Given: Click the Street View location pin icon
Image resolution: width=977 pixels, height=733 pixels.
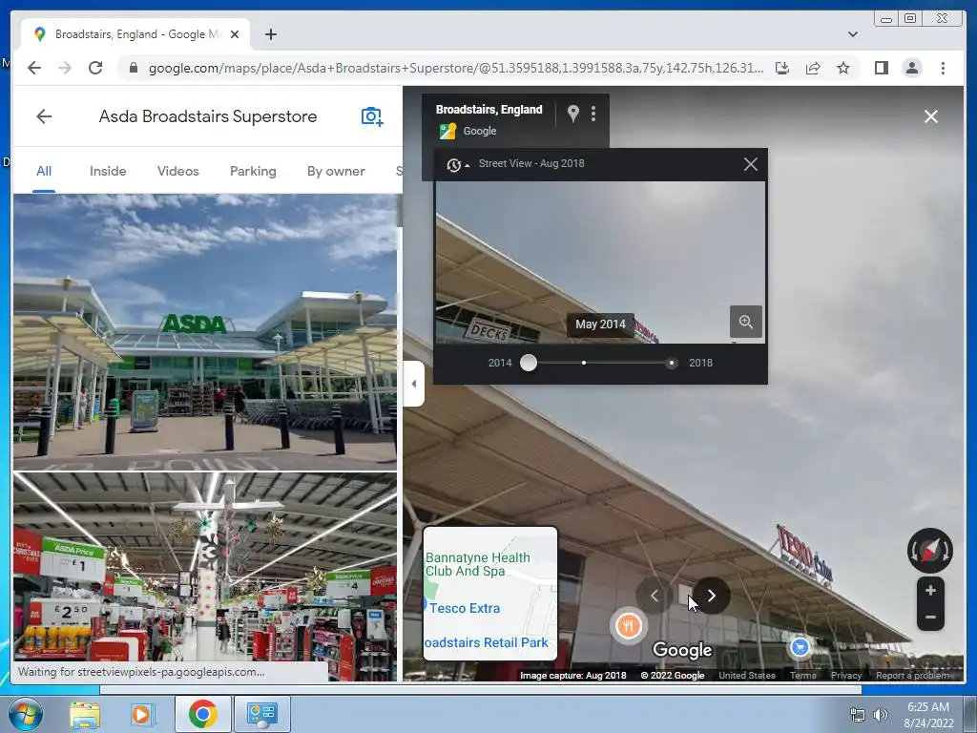Looking at the screenshot, I should pyautogui.click(x=572, y=114).
